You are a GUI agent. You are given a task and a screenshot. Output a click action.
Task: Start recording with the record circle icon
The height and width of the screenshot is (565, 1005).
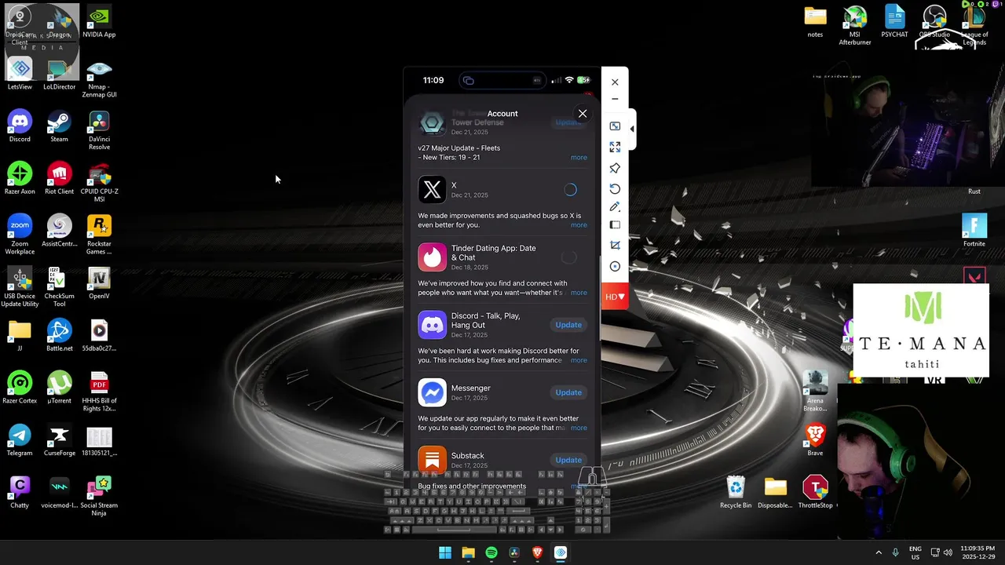[x=615, y=267]
